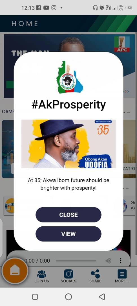The height and width of the screenshot is (306, 137).
Task: Tap the AkProsperity map logo
Action: tap(69, 77)
